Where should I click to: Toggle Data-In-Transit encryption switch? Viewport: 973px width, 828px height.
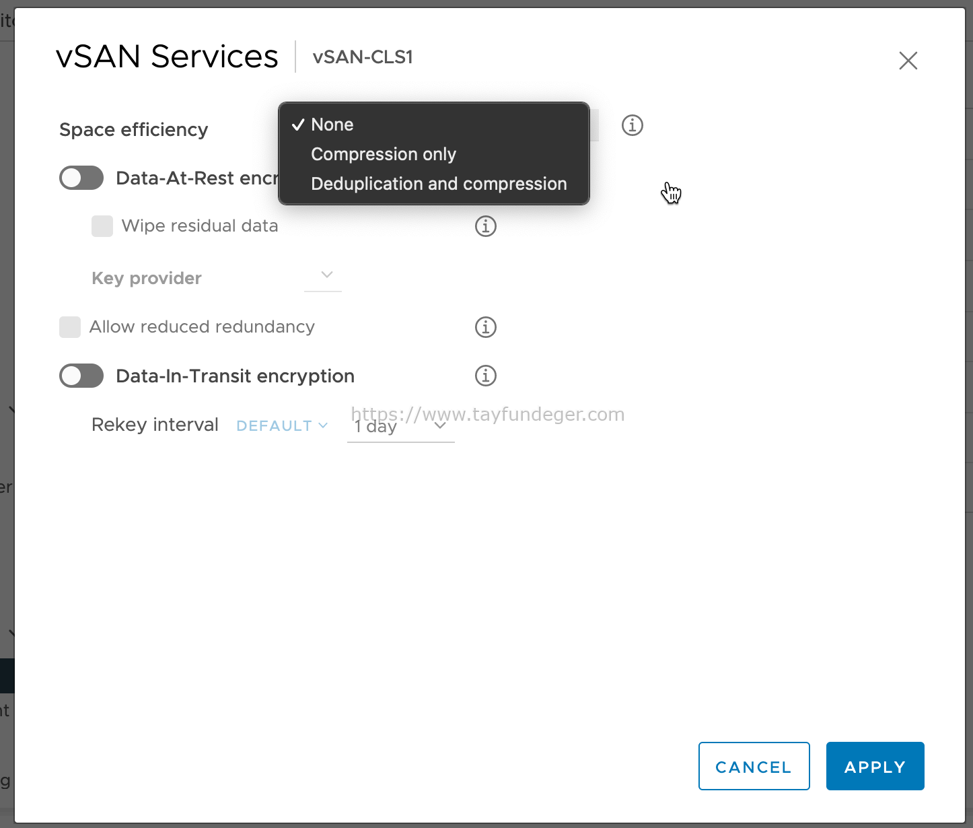pyautogui.click(x=81, y=376)
